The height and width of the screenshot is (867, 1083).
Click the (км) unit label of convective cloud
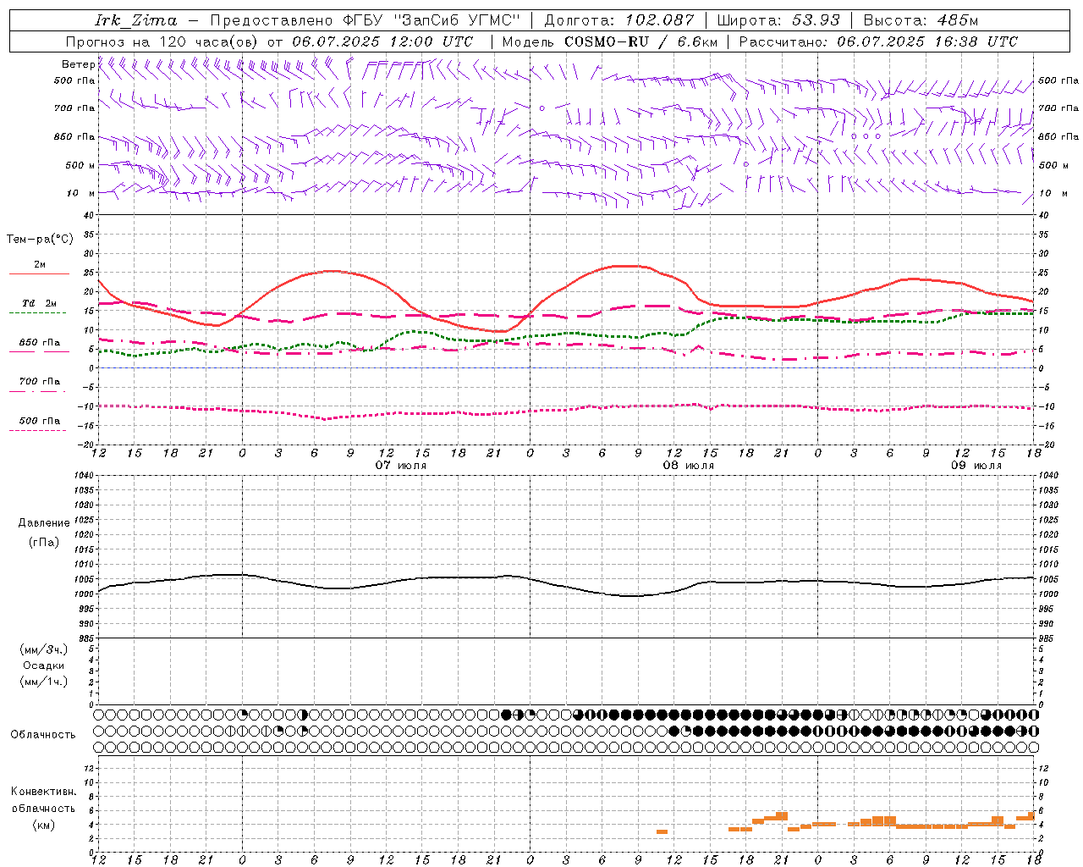[43, 825]
